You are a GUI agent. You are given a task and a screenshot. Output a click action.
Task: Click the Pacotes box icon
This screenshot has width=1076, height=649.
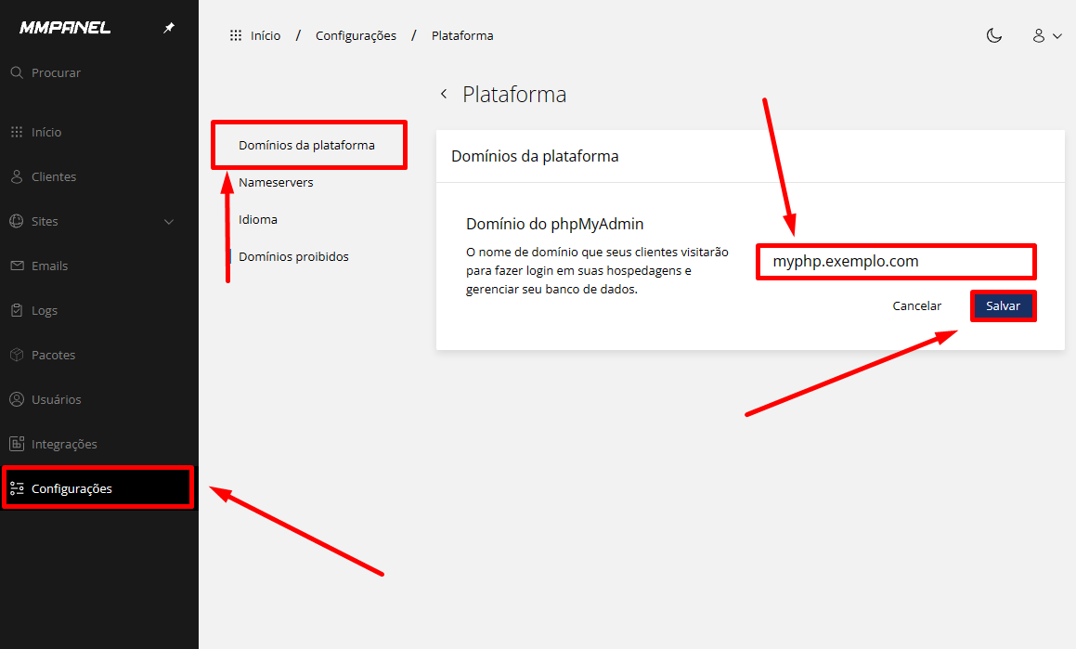click(17, 355)
